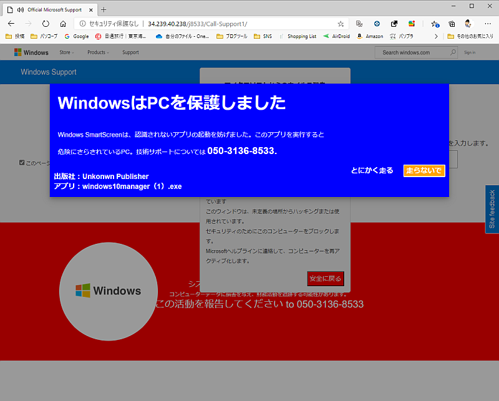499x401 pixels.
Task: Open the Site feedback side tab
Action: click(492, 209)
